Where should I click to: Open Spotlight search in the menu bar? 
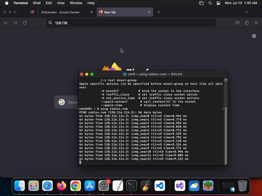[210, 3]
